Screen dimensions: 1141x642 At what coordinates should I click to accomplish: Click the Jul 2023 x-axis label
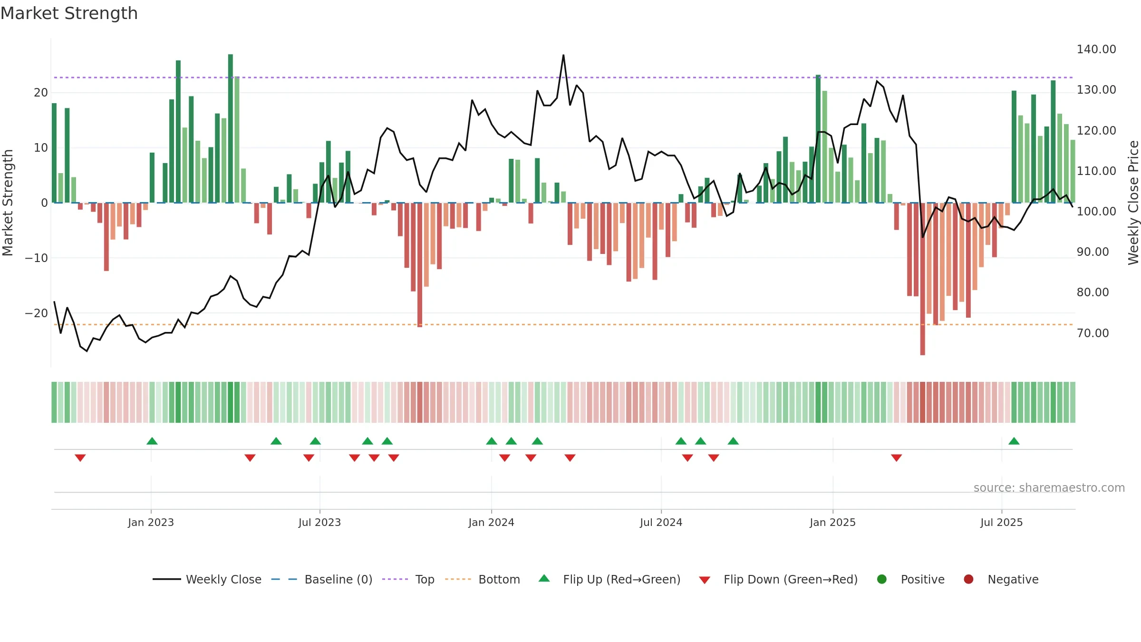click(x=319, y=522)
